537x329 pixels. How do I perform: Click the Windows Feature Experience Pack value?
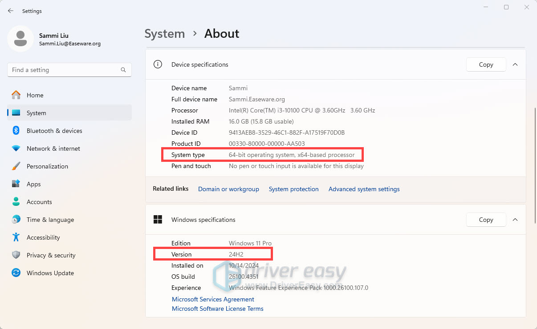pyautogui.click(x=298, y=288)
